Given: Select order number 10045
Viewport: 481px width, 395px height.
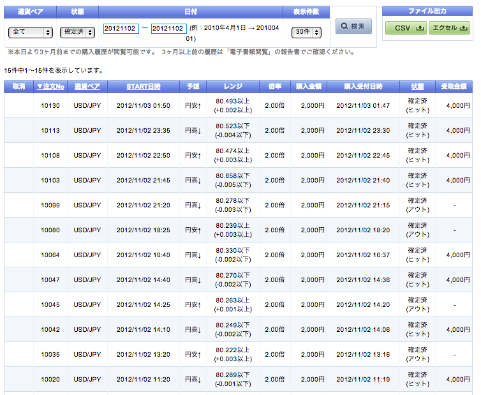Looking at the screenshot, I should click(x=50, y=304).
